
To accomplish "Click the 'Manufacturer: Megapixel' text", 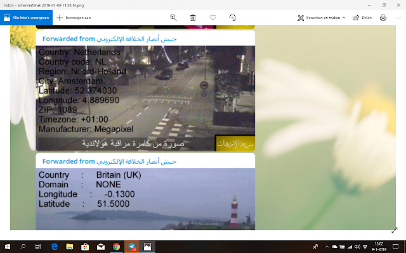I will click(86, 129).
